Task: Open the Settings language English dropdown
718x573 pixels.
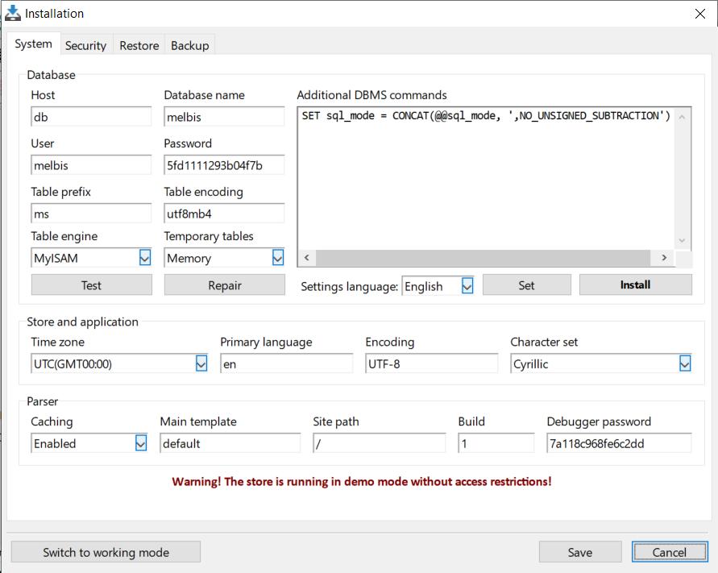Action: (x=467, y=286)
